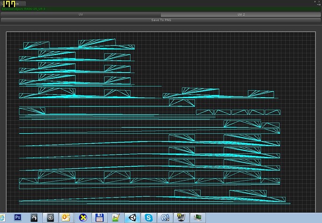
Task: Switch to Unity from the taskbar
Action: [132, 217]
